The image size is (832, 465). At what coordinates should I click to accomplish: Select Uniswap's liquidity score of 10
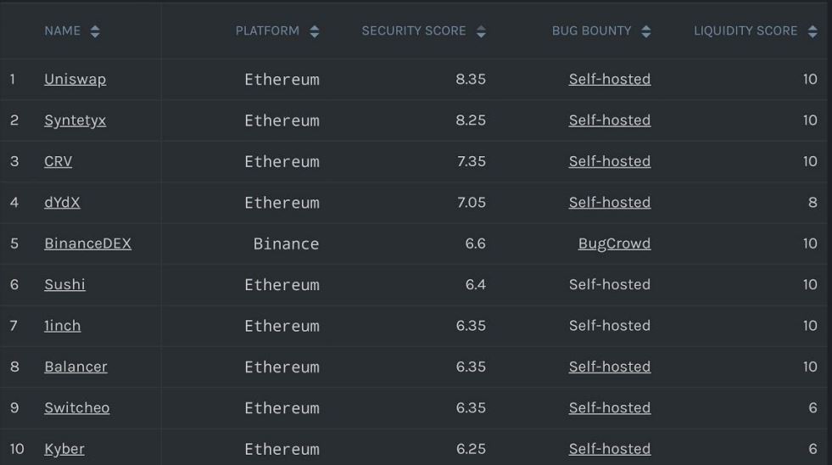[810, 79]
